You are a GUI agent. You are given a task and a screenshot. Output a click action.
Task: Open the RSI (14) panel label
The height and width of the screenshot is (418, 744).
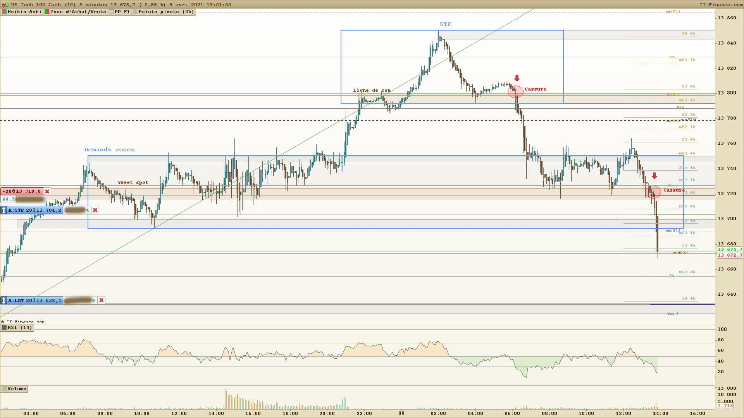point(19,327)
